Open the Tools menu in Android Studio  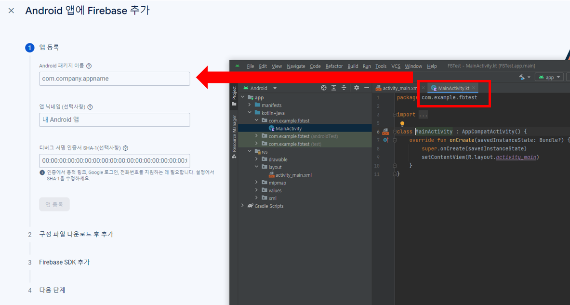click(x=381, y=66)
